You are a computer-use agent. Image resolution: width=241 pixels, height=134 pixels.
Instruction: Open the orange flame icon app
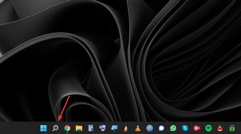pyautogui.click(x=220, y=128)
